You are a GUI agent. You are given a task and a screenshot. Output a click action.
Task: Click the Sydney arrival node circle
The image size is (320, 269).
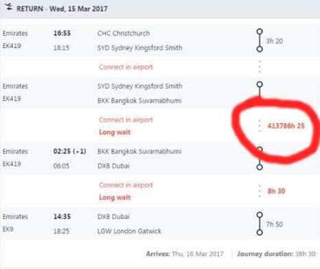tap(260, 49)
